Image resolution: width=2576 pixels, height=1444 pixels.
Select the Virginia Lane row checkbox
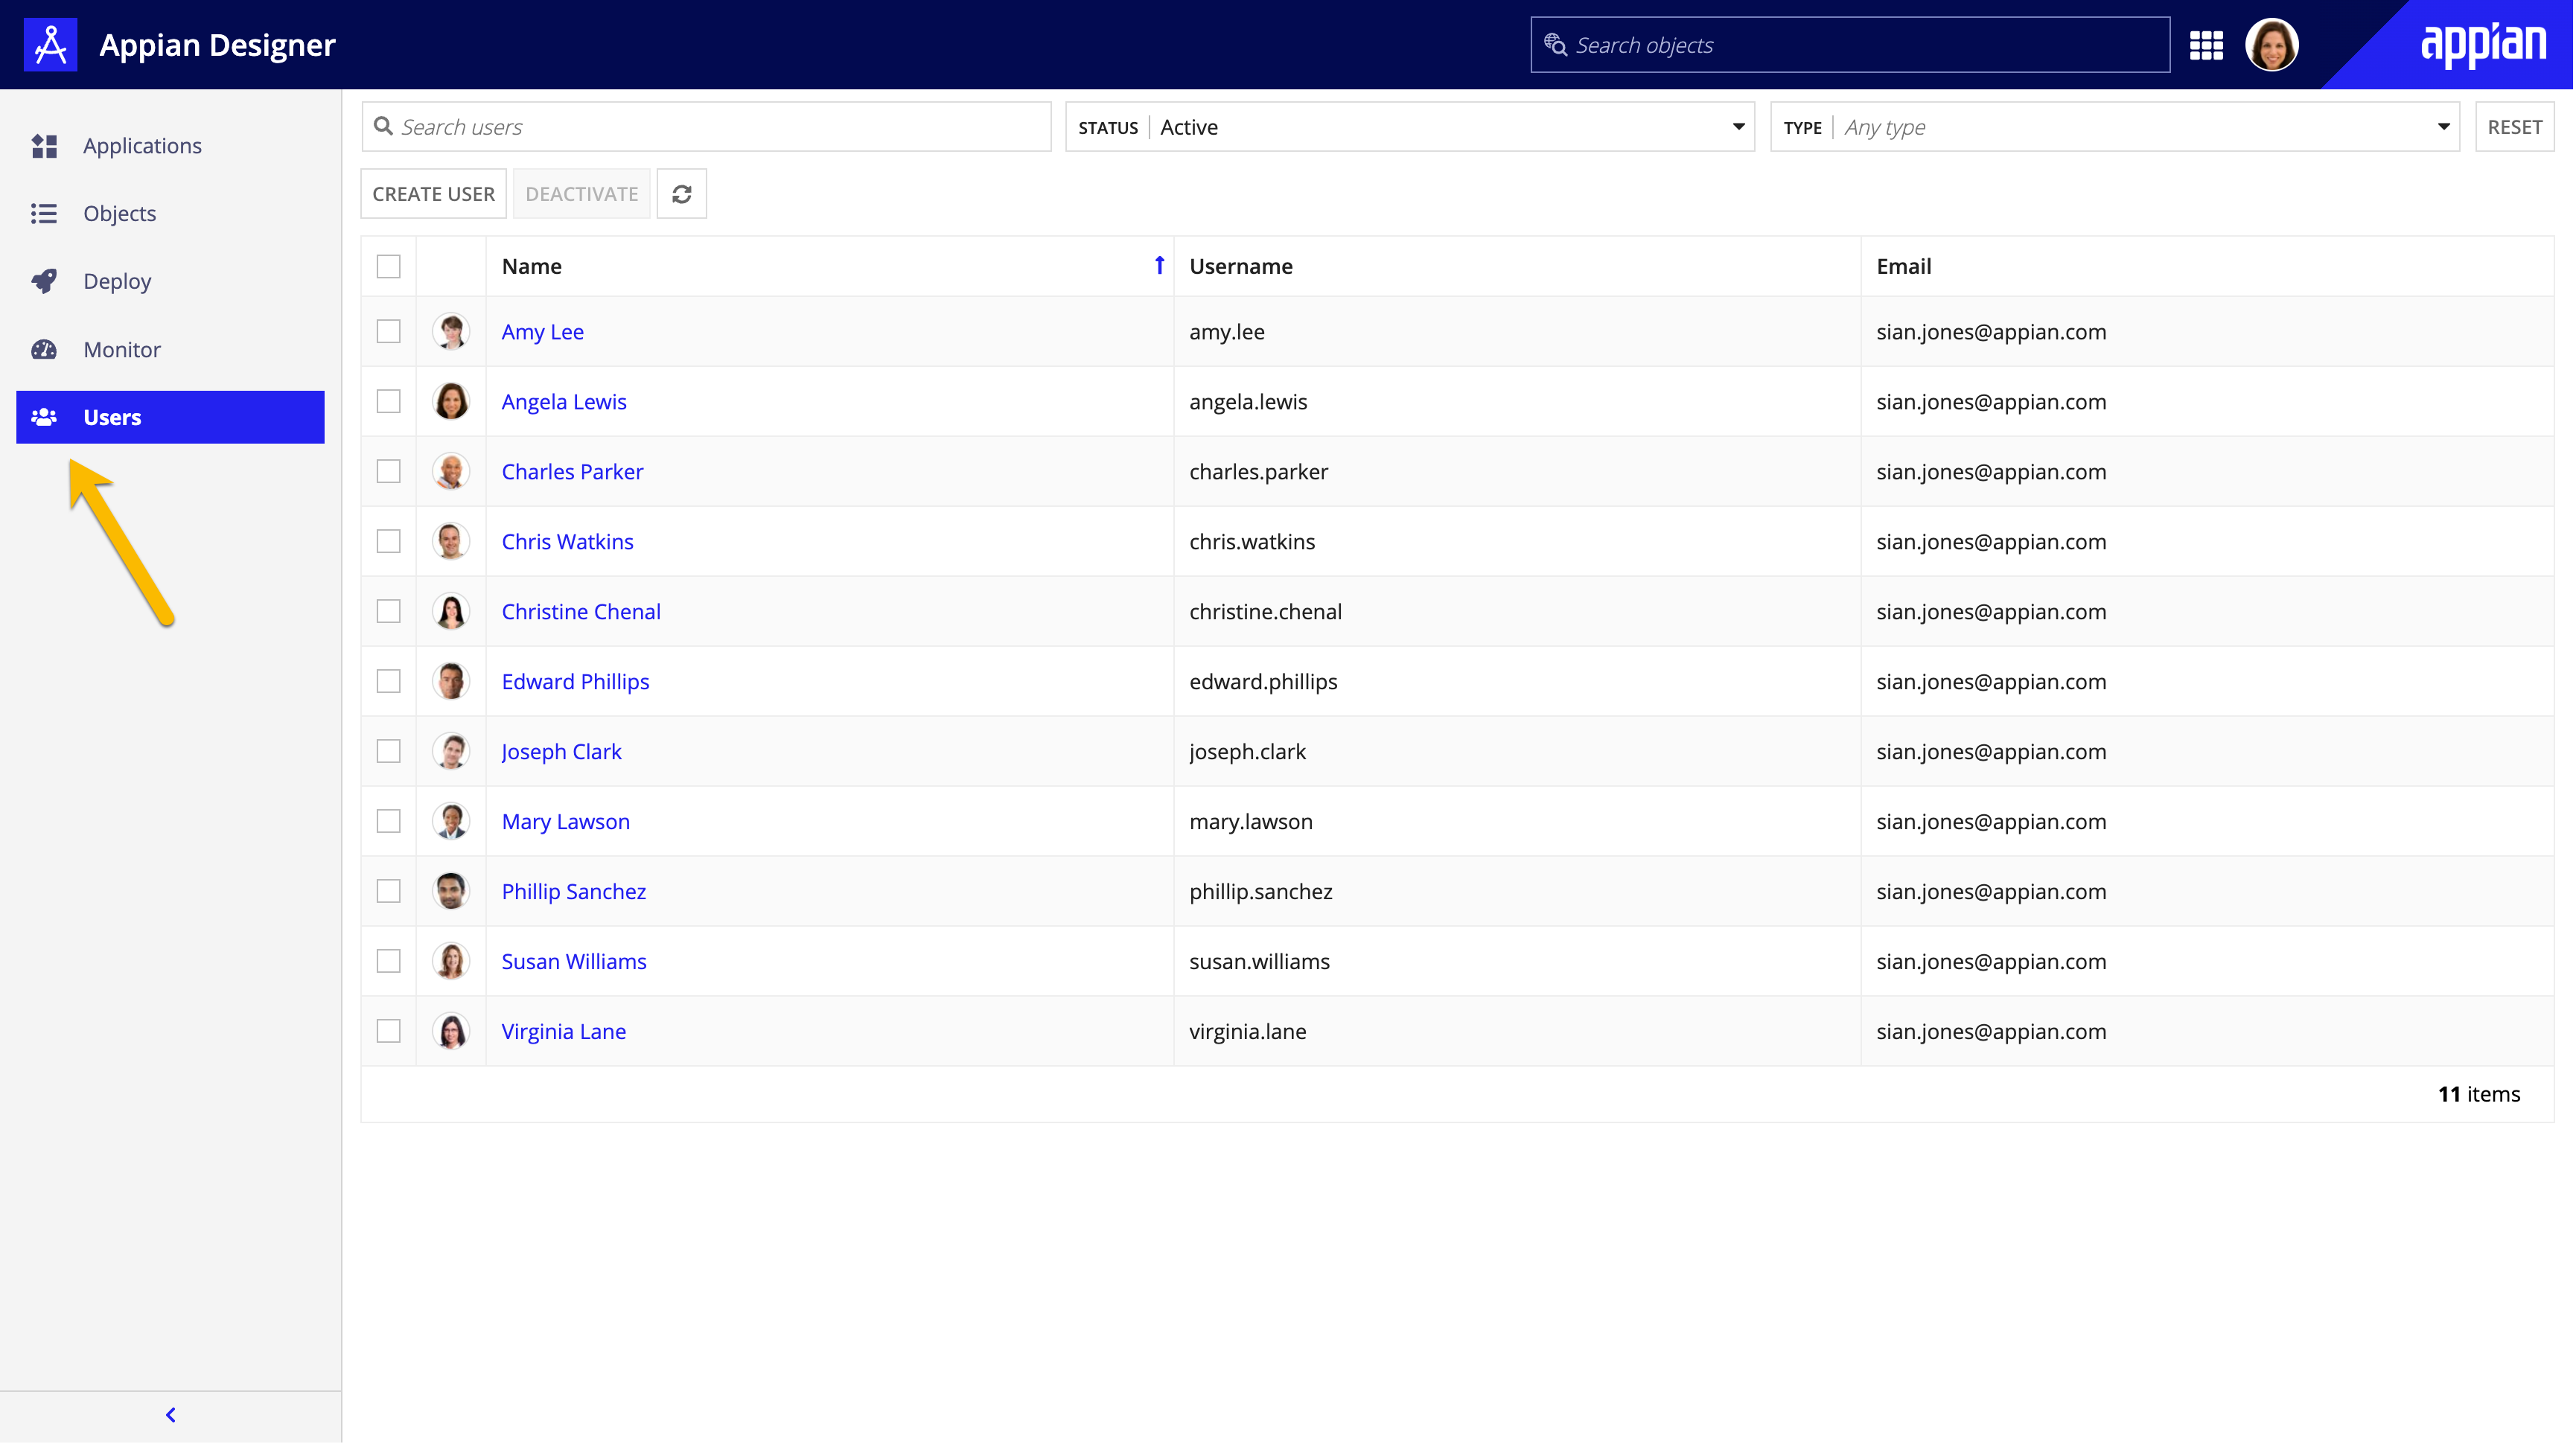tap(389, 1031)
